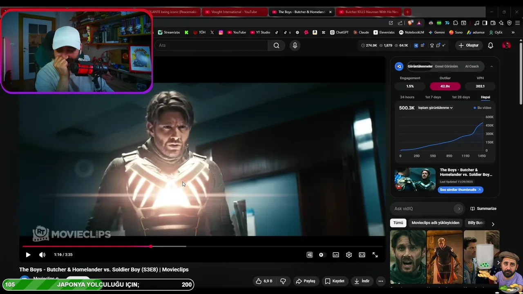The image size is (523, 294).
Task: Switch to theater mode
Action: click(362, 255)
